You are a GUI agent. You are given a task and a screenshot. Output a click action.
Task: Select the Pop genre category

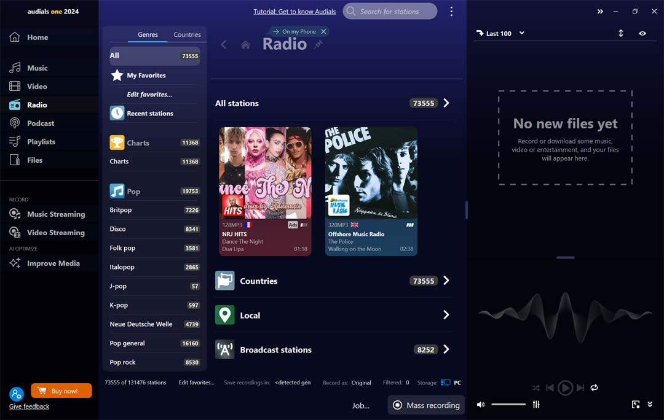pyautogui.click(x=154, y=191)
